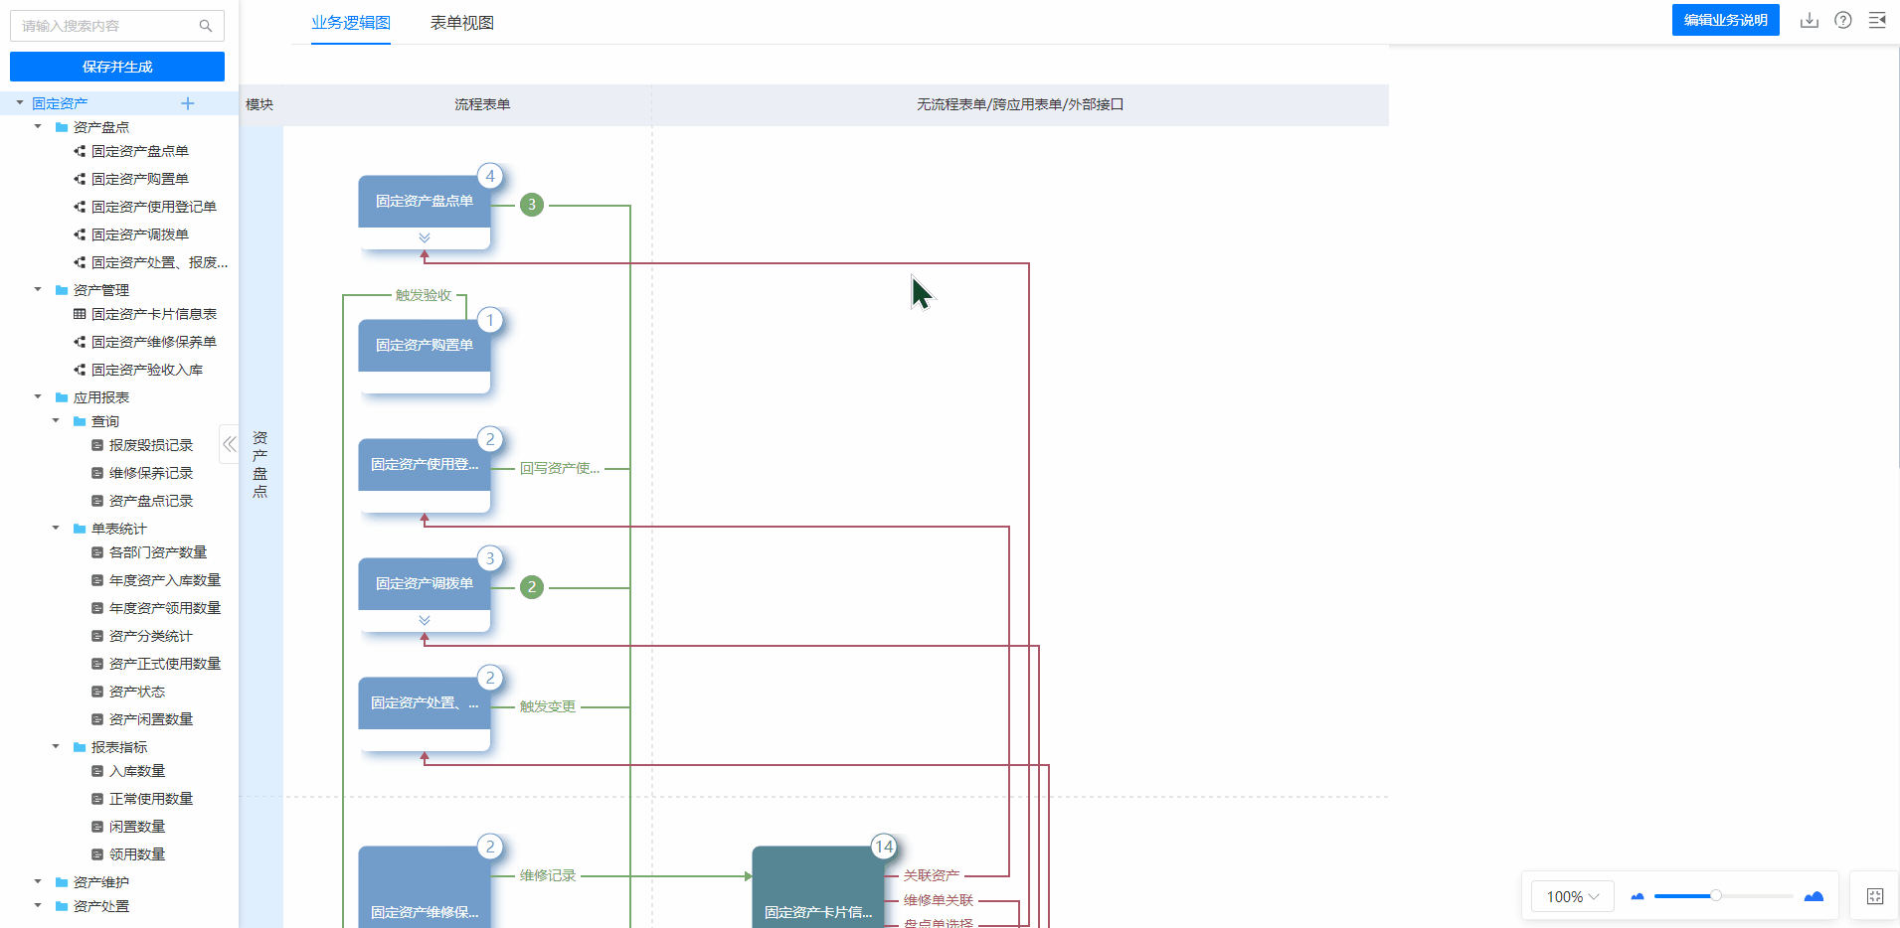The image size is (1900, 928).
Task: Click the 维修记录 connector label
Action: point(548,875)
